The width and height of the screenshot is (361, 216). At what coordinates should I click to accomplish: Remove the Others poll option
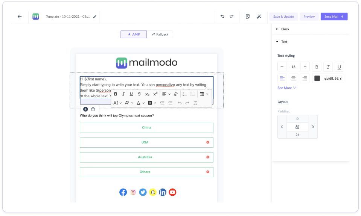[x=208, y=172]
